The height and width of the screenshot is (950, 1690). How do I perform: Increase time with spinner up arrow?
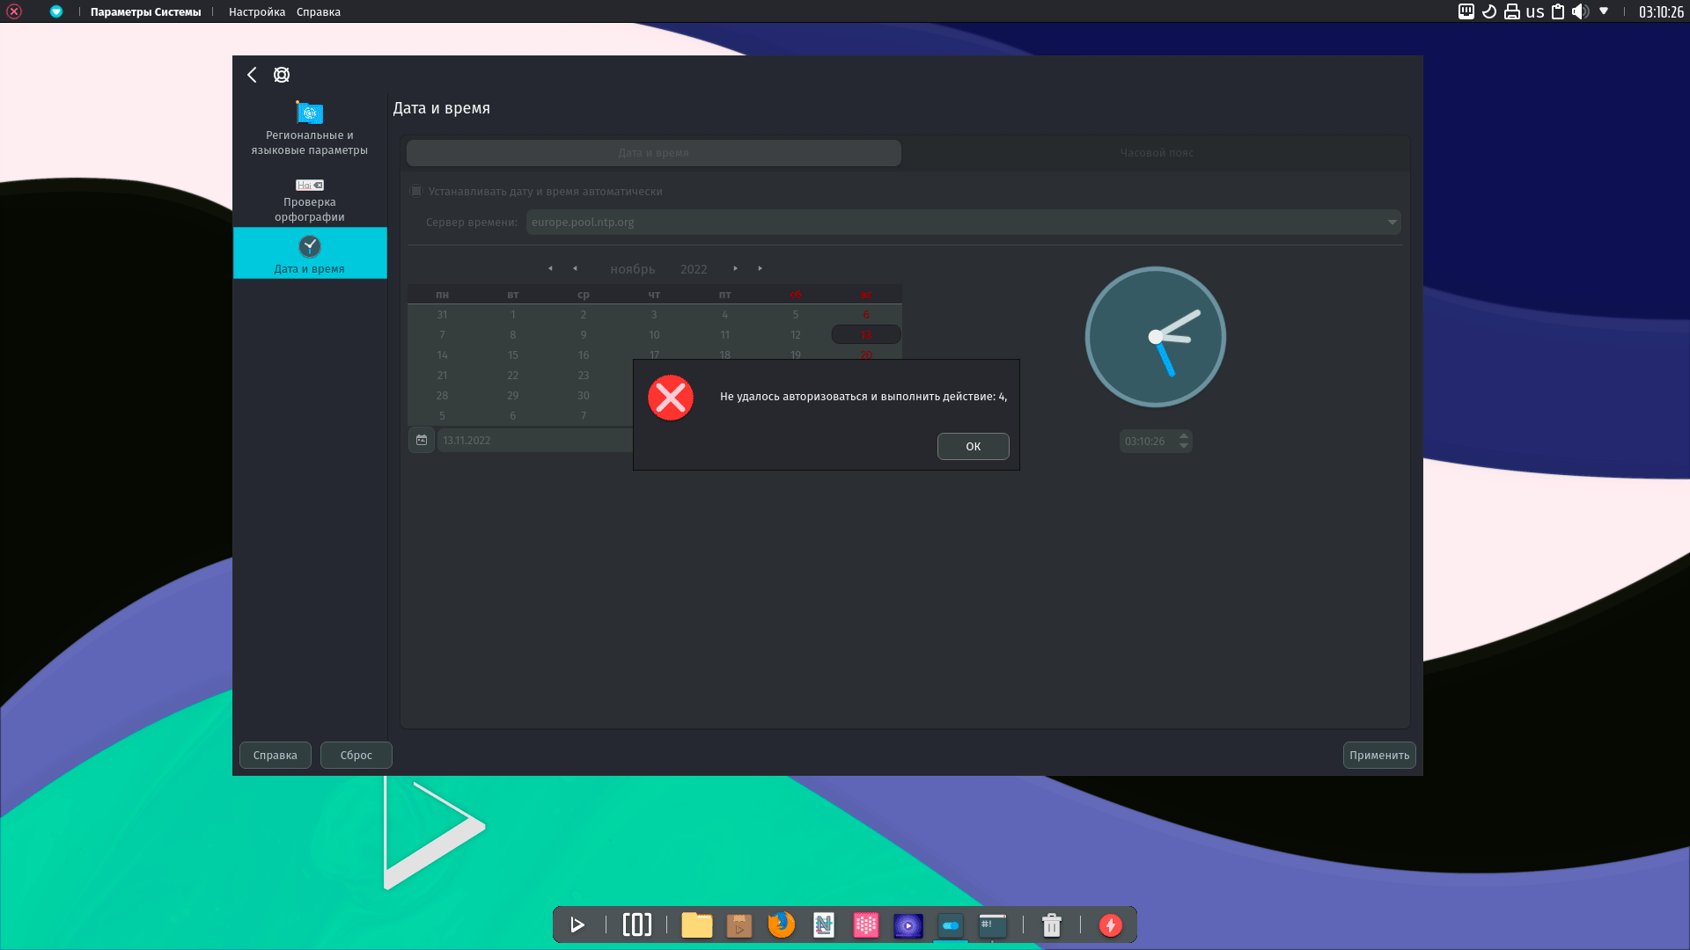point(1184,435)
